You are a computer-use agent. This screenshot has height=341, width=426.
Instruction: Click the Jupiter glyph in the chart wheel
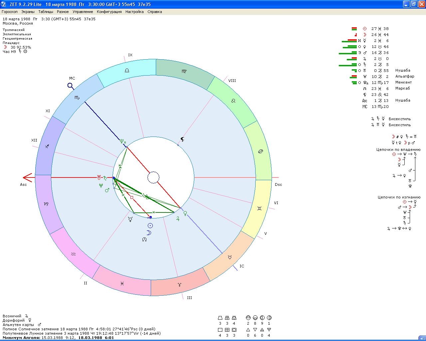point(178,219)
